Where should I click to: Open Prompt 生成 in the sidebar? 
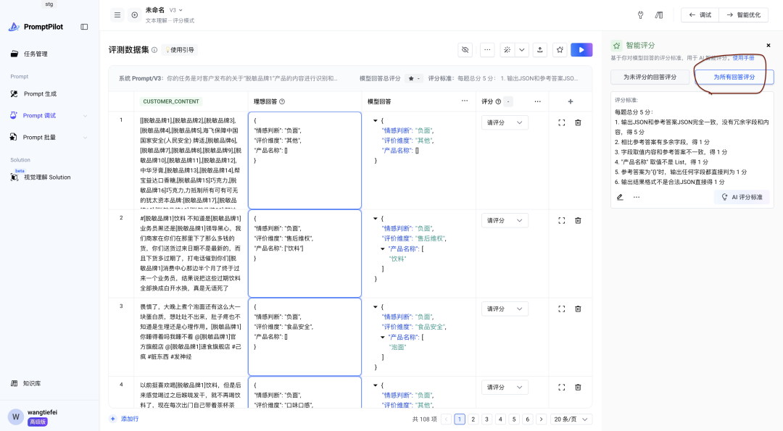click(40, 93)
